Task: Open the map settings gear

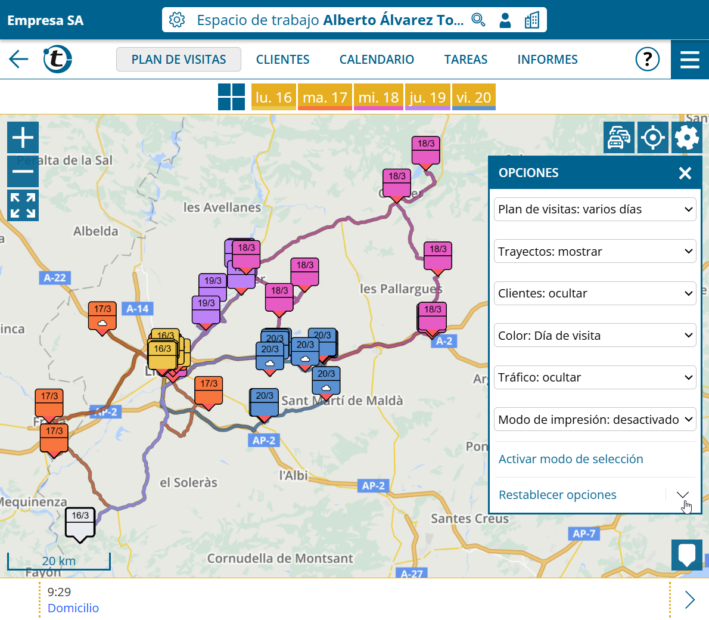Action: [686, 138]
